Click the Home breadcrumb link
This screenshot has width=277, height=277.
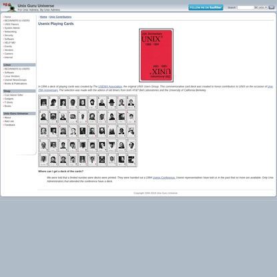pos(43,17)
